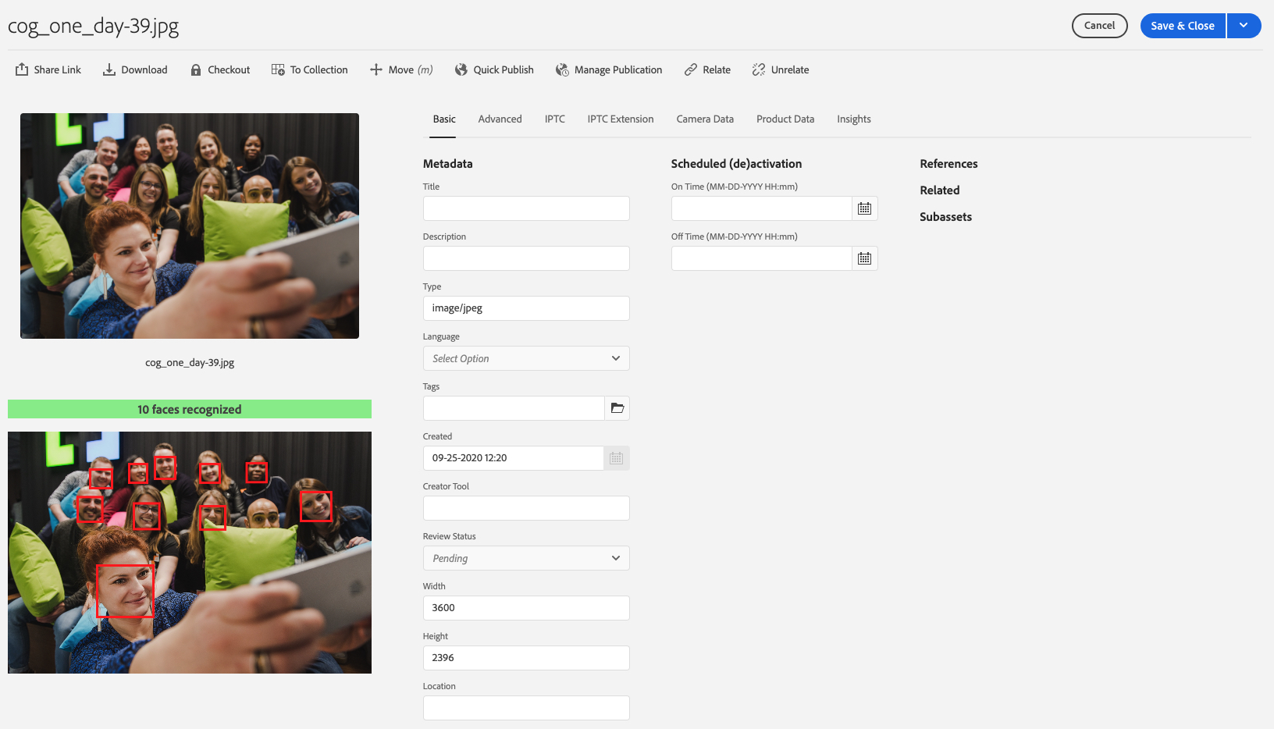Click the Width field showing 3600

(x=526, y=608)
